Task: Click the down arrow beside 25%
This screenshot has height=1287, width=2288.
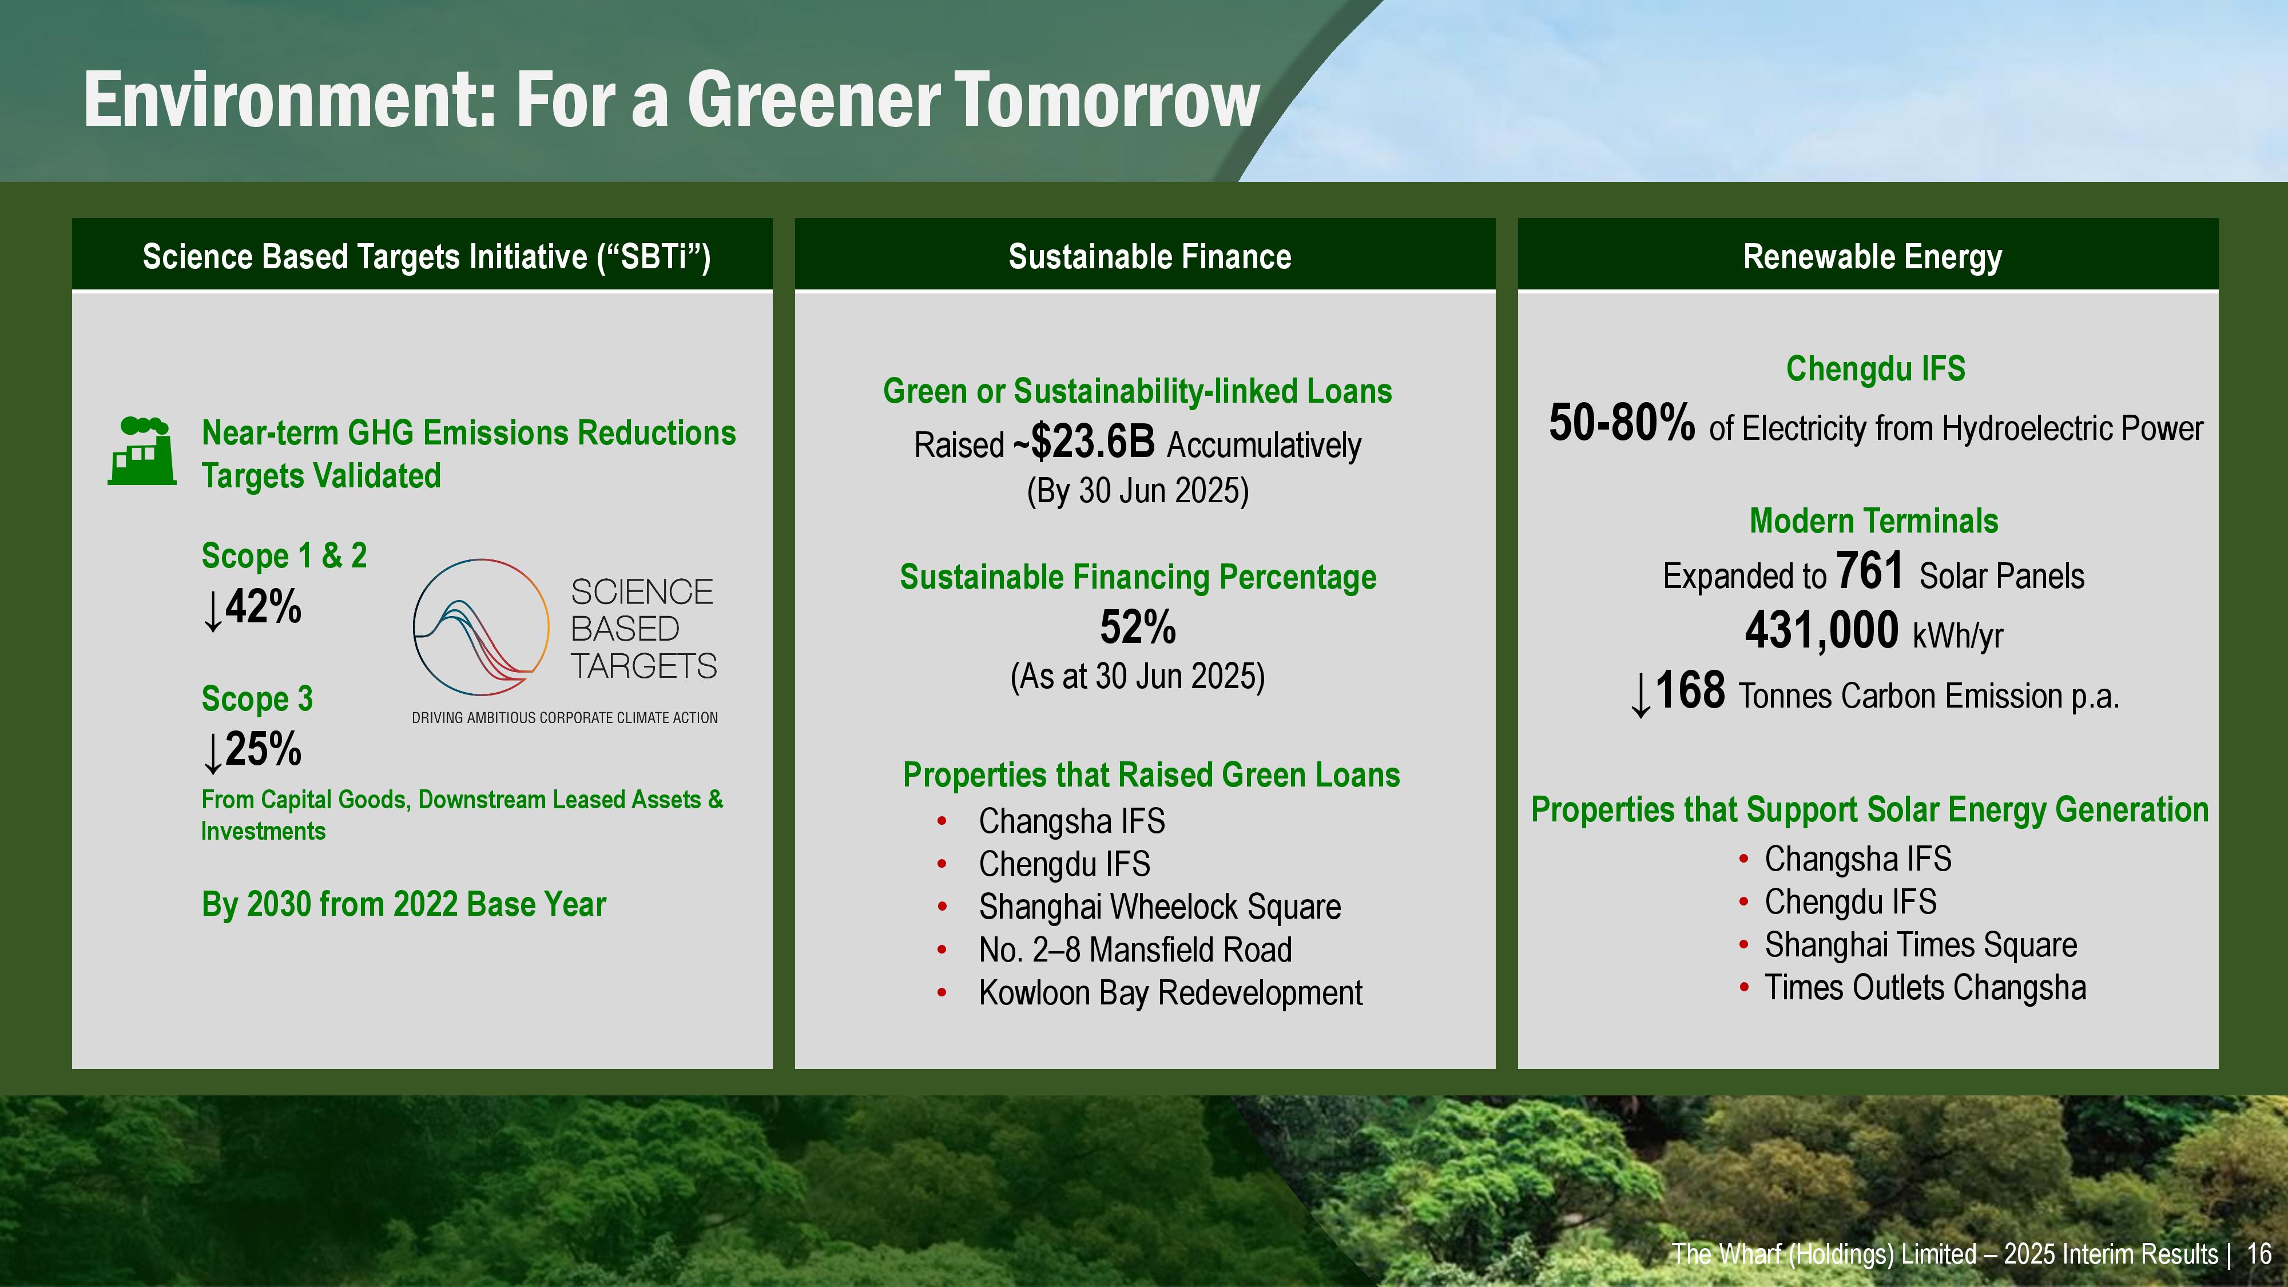Action: click(x=212, y=753)
